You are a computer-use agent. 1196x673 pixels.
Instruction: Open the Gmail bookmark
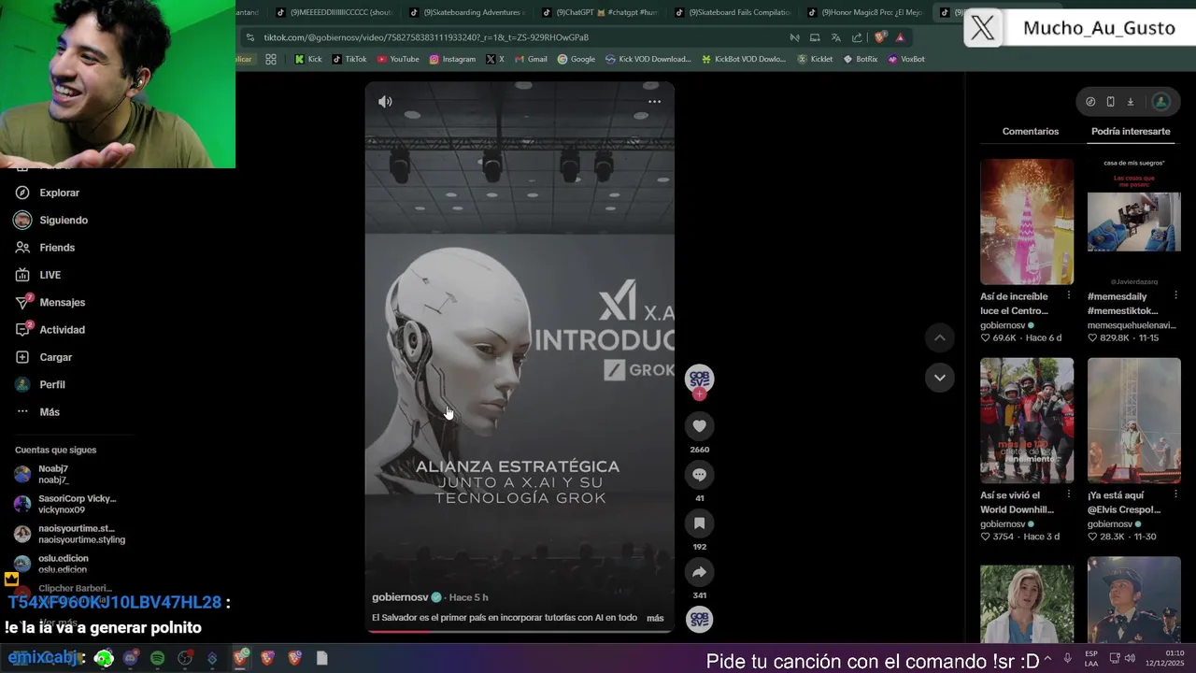pos(531,59)
